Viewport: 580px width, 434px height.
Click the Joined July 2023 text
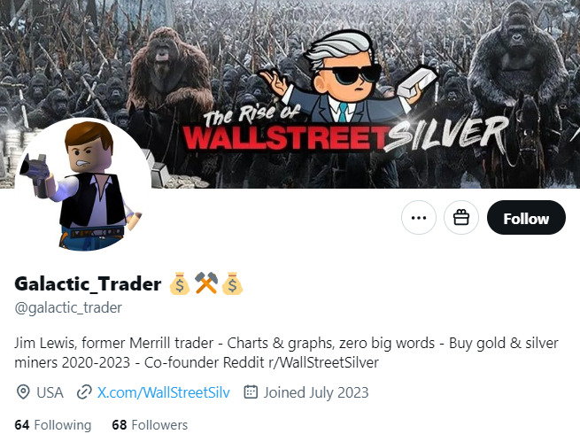coord(316,392)
